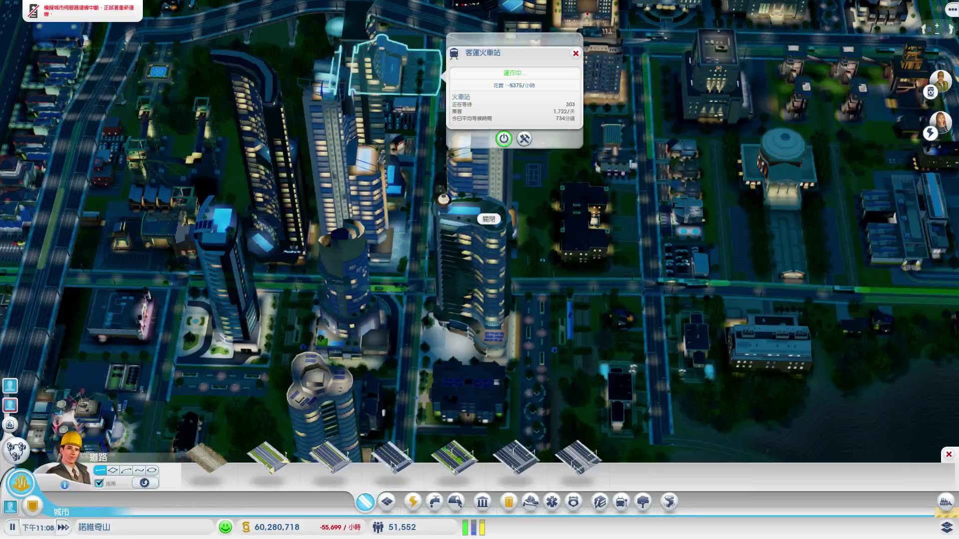Image resolution: width=959 pixels, height=539 pixels.
Task: Open the red-bordered mission card on left edge
Action: tap(10, 405)
